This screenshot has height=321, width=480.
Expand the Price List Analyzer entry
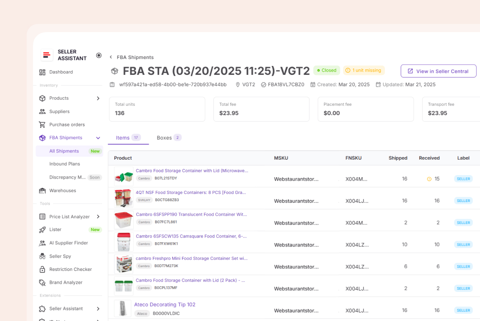[98, 217]
